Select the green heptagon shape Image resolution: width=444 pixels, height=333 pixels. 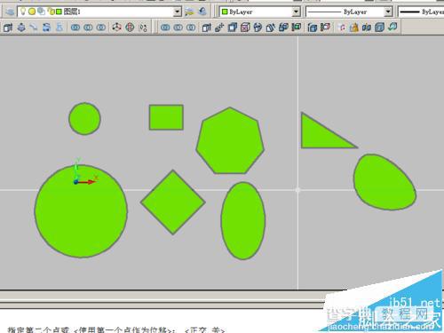point(230,140)
